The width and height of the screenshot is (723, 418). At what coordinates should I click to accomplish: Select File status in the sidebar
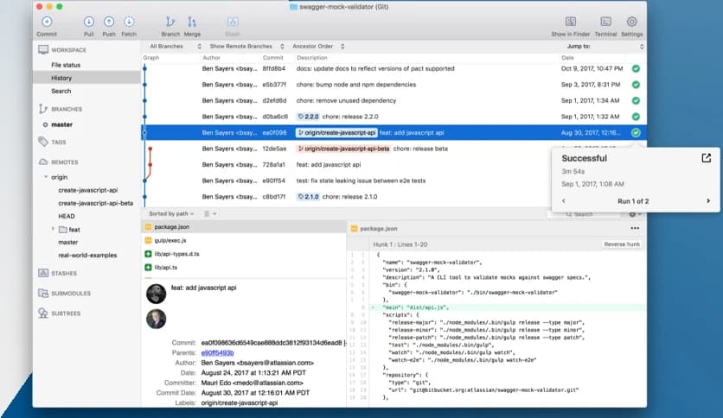coord(66,65)
